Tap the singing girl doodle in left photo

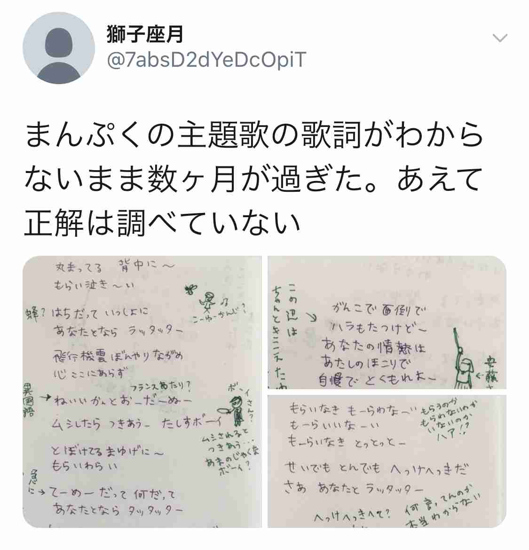tap(208, 302)
